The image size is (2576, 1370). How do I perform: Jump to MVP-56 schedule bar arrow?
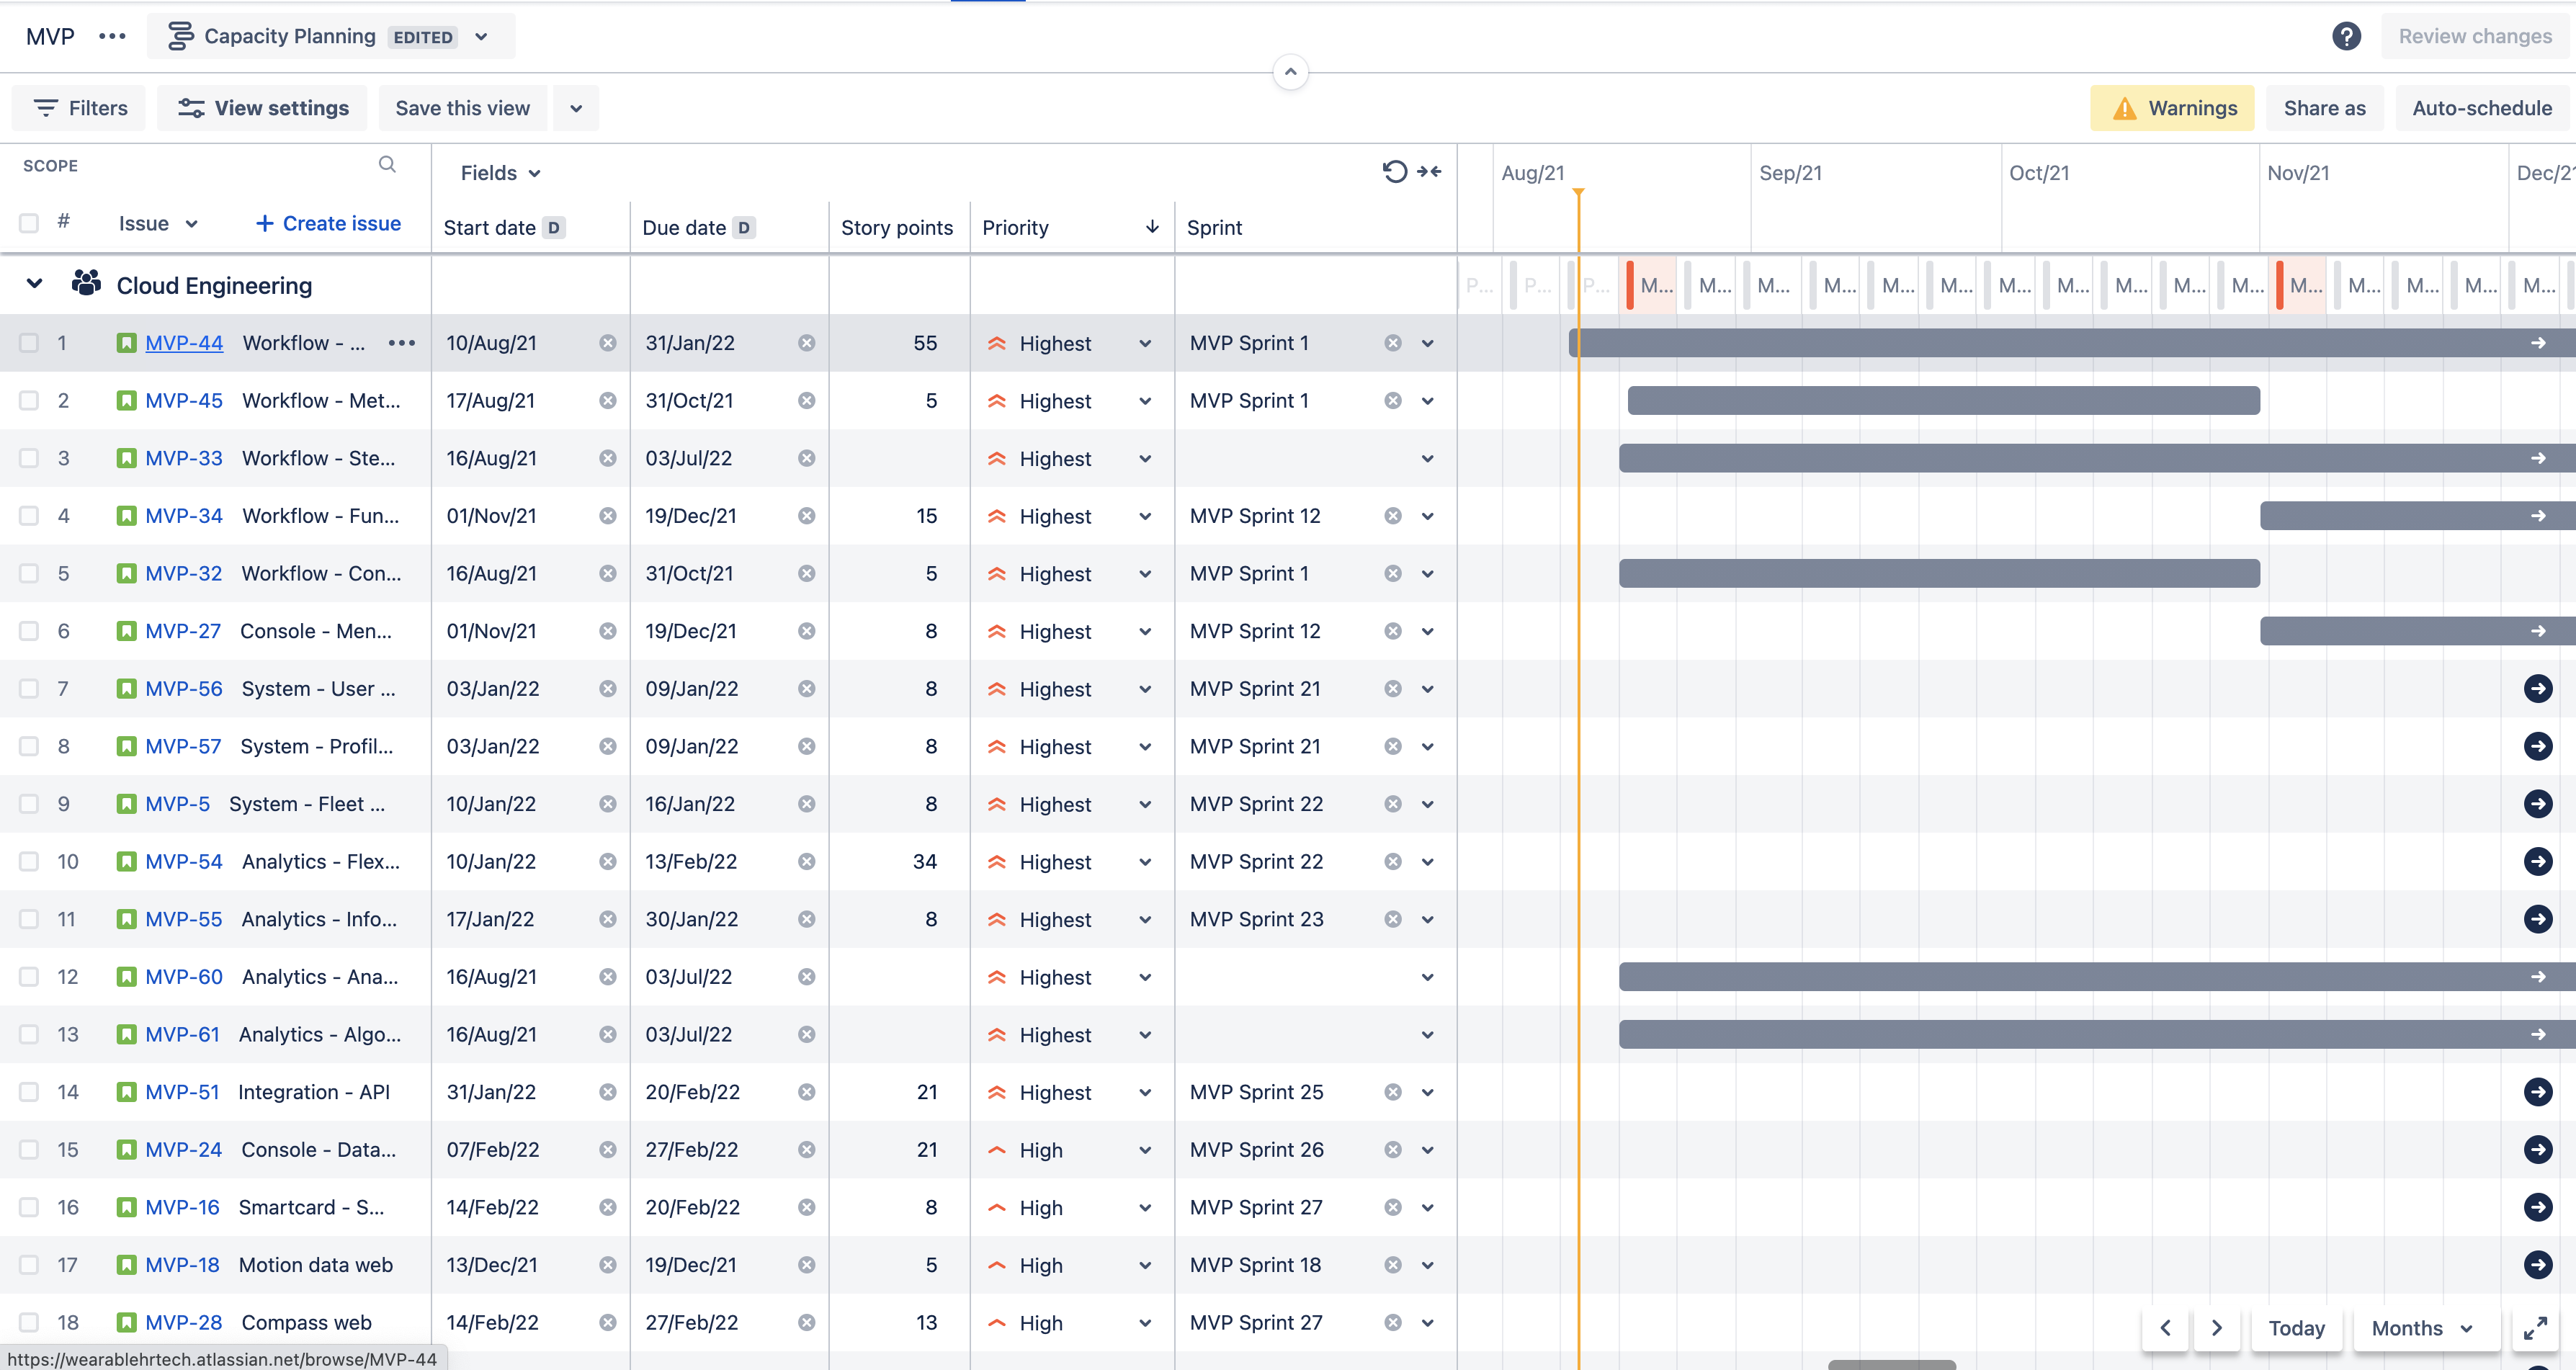pyautogui.click(x=2537, y=689)
